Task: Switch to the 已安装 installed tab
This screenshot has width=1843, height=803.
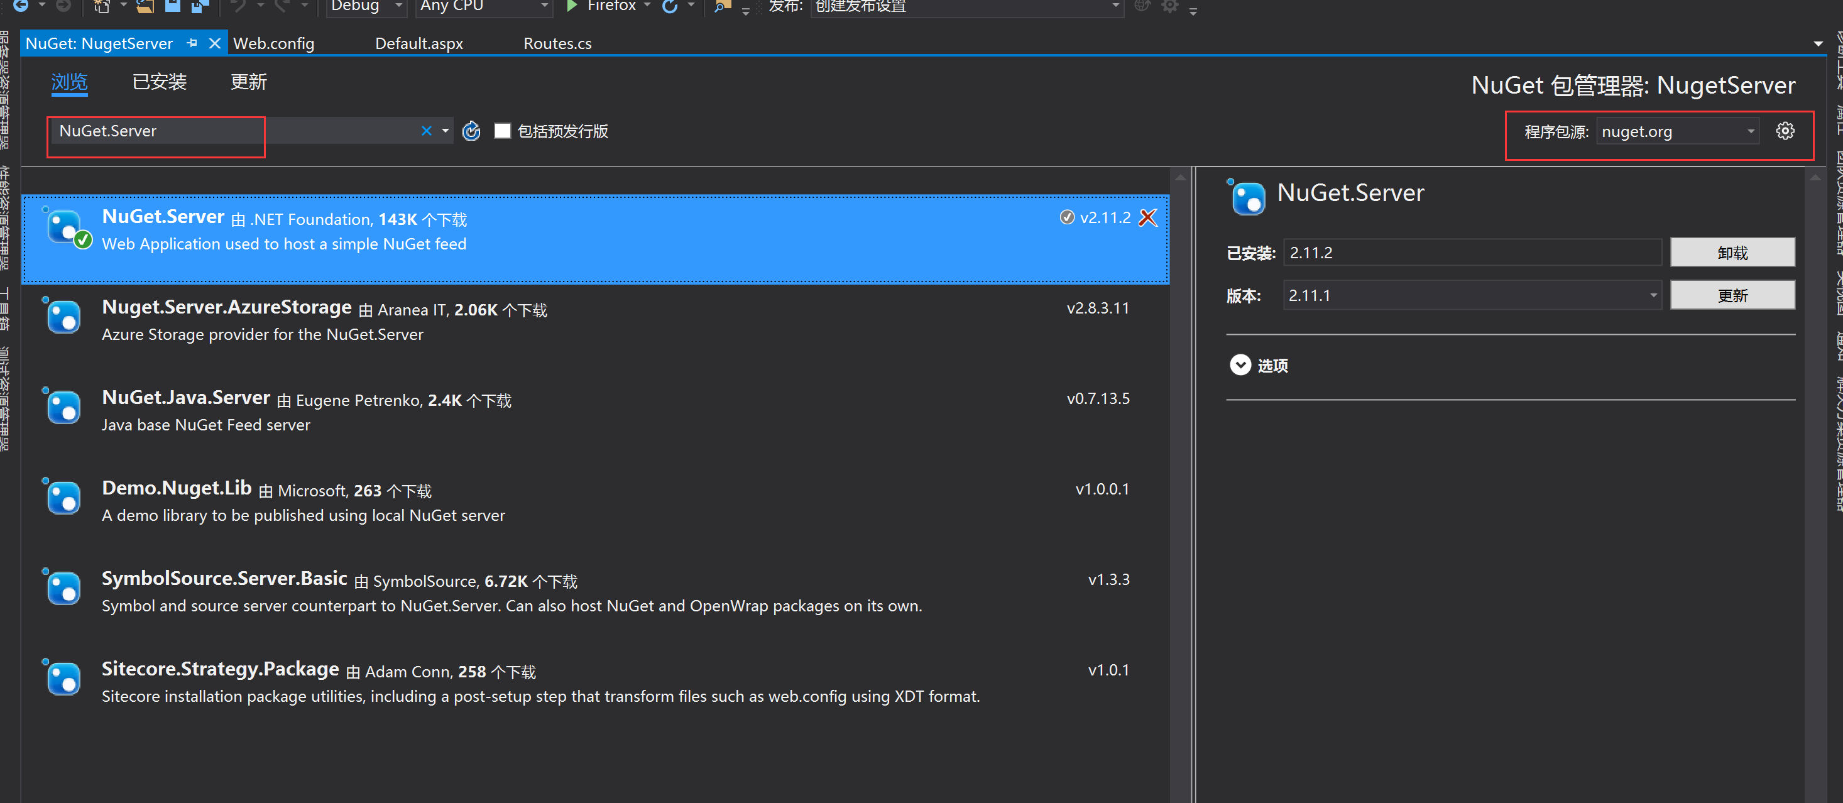Action: coord(160,82)
